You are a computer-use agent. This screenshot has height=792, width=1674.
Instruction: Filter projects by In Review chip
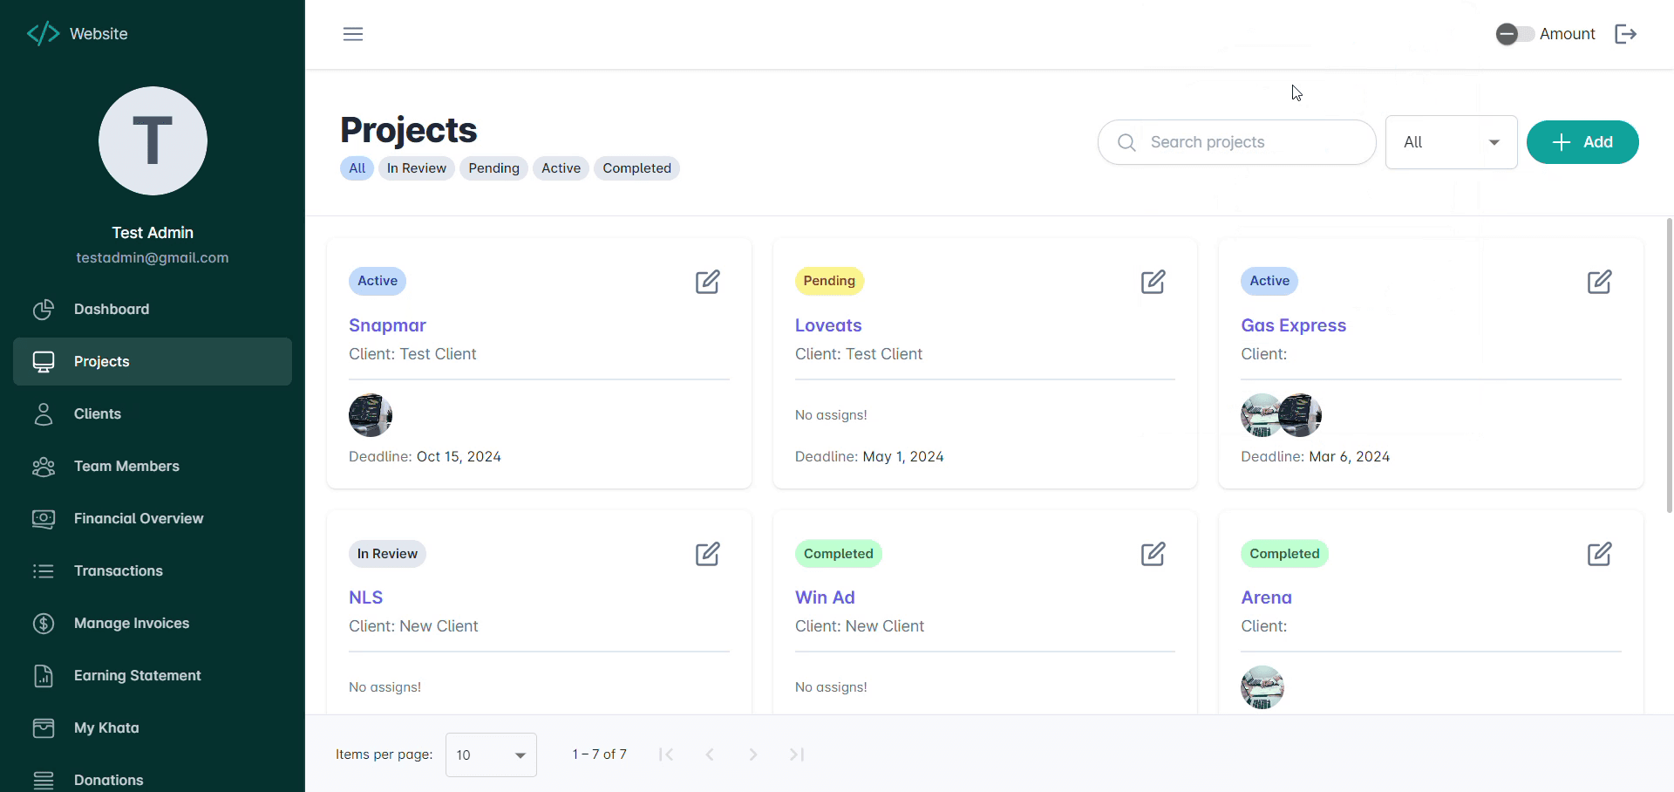point(416,168)
